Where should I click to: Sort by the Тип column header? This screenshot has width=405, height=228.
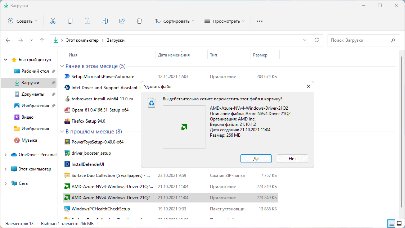point(213,55)
